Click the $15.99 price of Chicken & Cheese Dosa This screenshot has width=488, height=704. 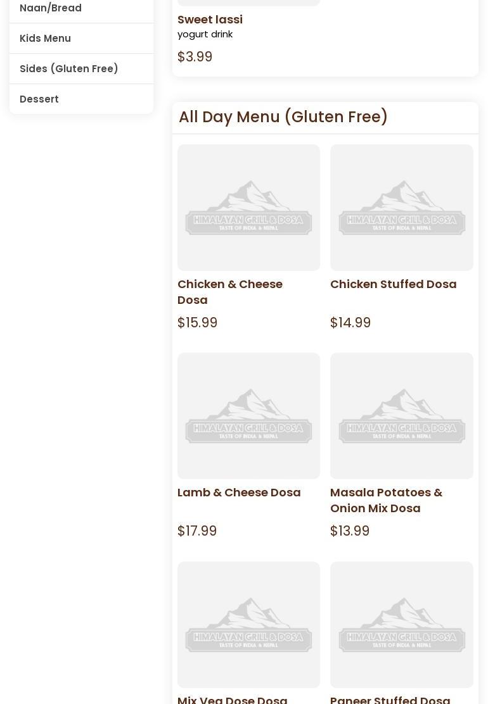197,323
